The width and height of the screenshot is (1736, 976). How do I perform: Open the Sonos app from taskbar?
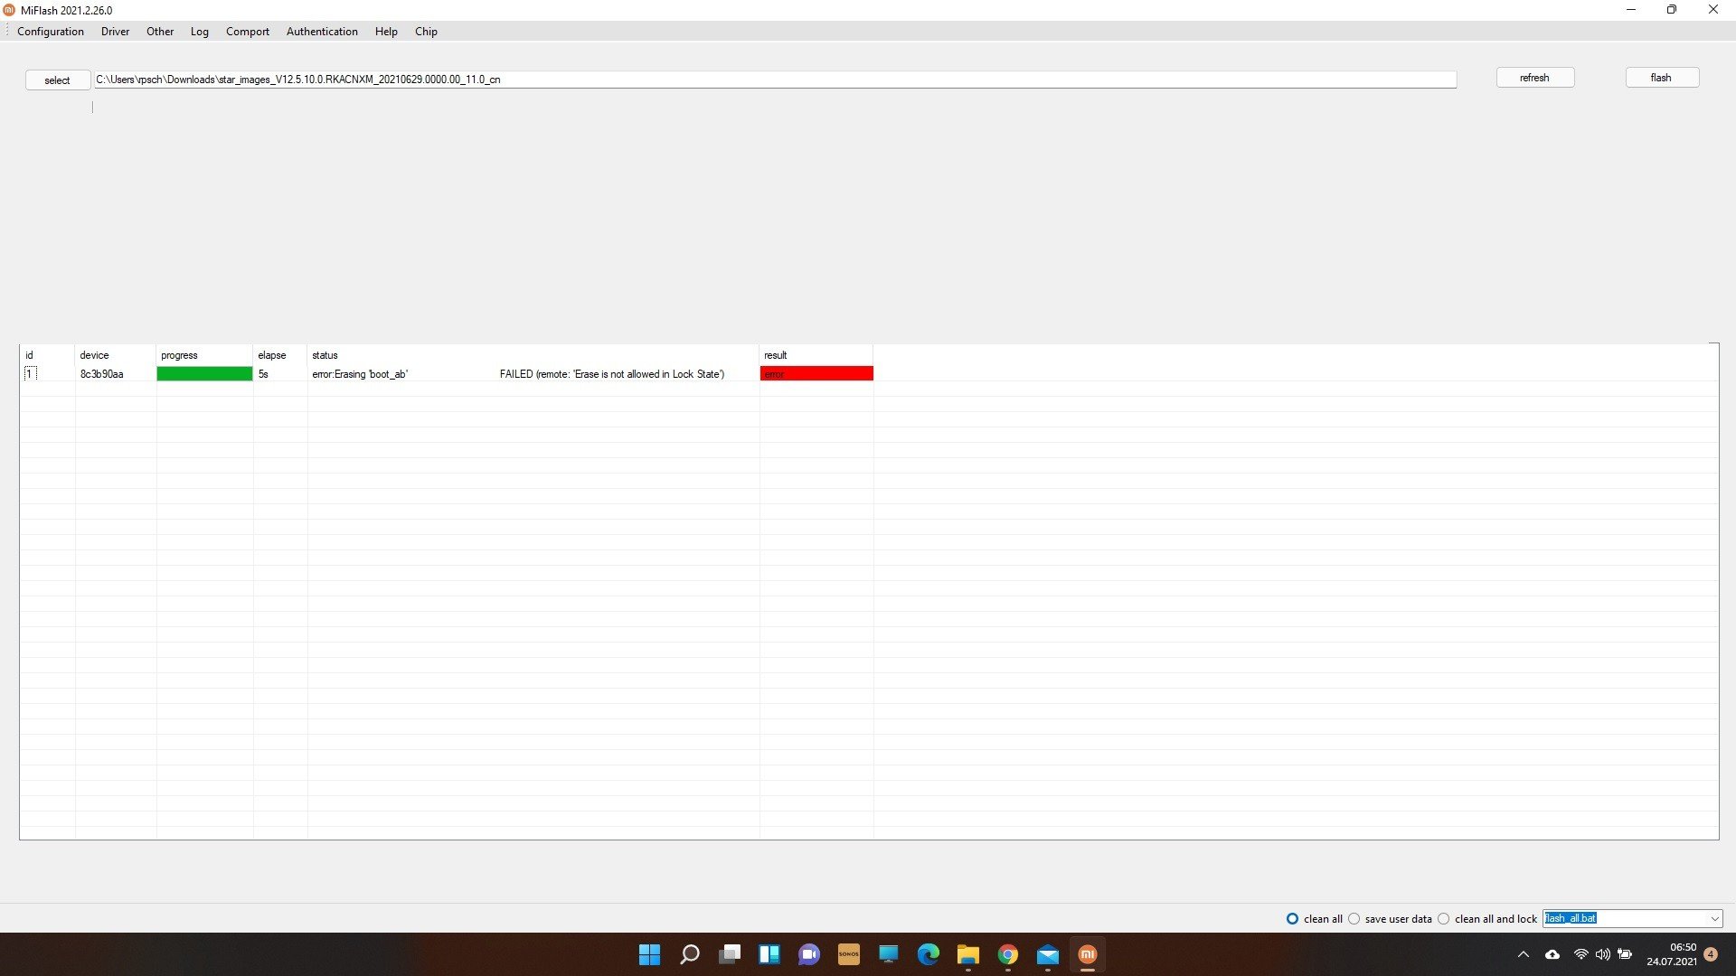point(849,954)
